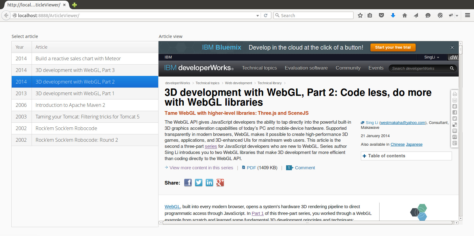Click the dW logo badge
This screenshot has height=236, width=474.
coord(453,57)
